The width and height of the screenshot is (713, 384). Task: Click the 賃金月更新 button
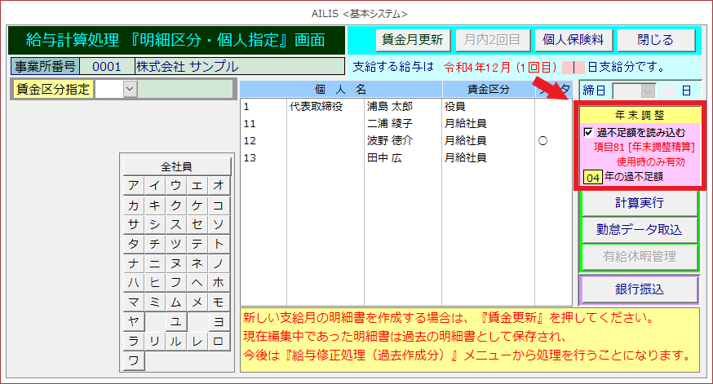[412, 39]
